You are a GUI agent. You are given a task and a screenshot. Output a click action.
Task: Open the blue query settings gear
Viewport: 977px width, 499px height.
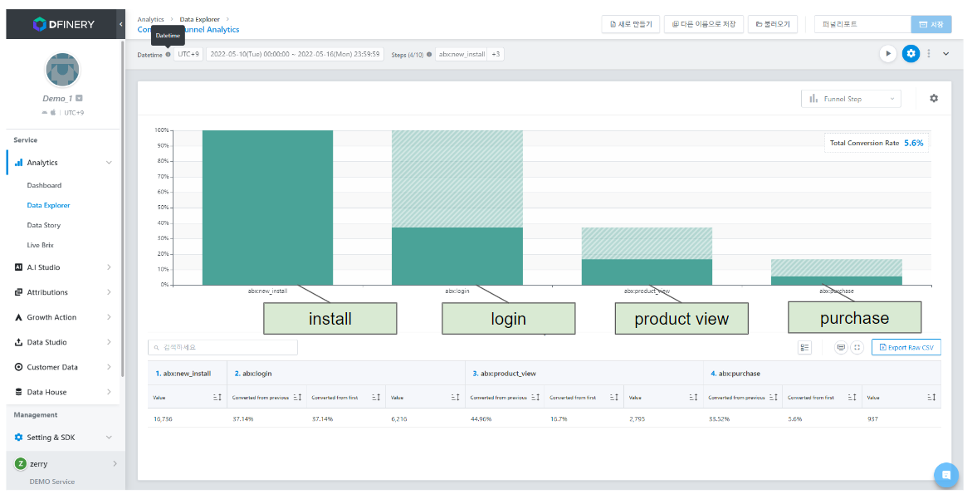pos(911,54)
